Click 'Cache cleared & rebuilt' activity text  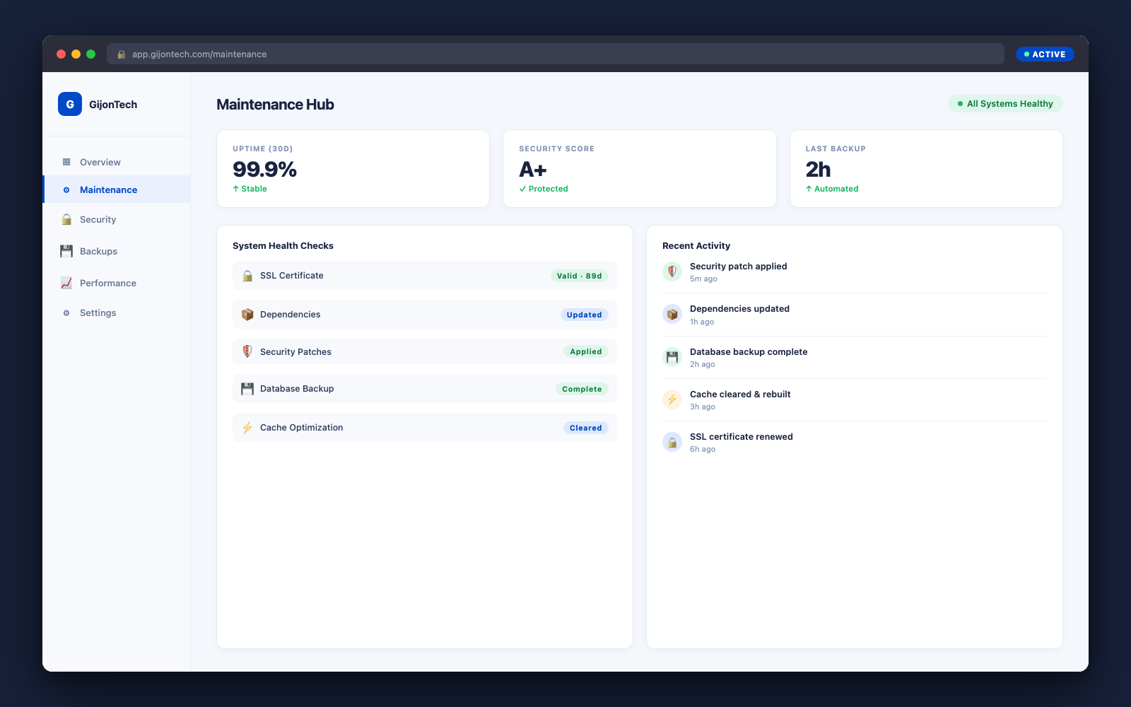[740, 395]
